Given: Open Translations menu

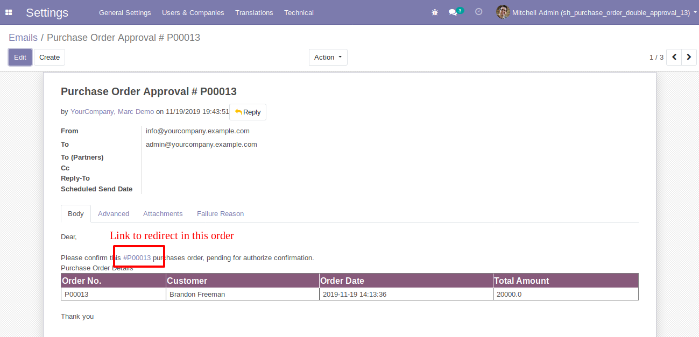Looking at the screenshot, I should (254, 12).
